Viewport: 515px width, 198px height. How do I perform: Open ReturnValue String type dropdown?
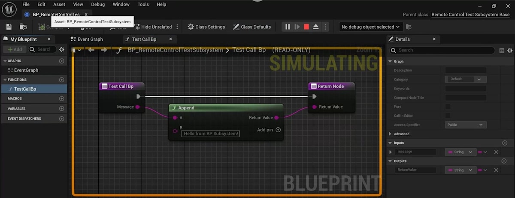460,170
